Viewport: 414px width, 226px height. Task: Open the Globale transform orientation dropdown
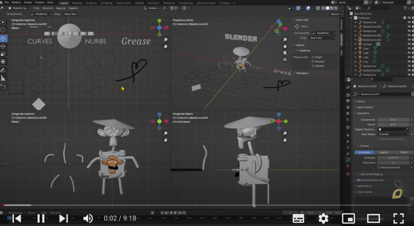point(152,8)
